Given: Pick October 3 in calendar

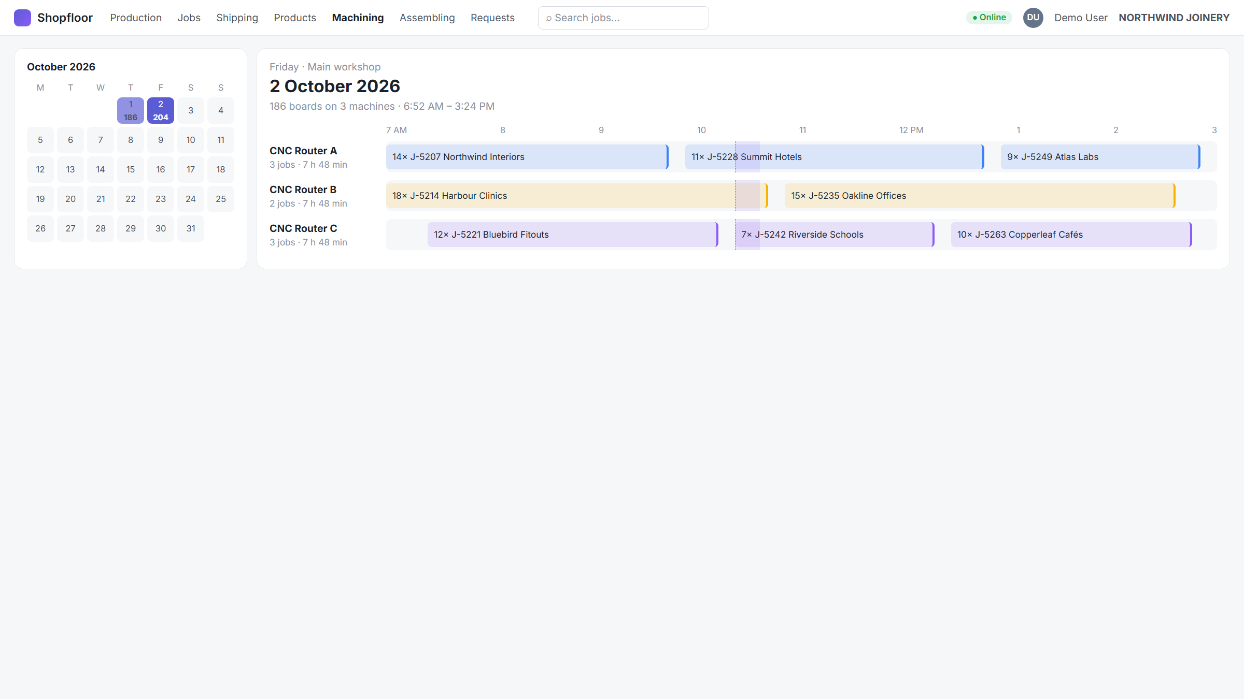Looking at the screenshot, I should coord(191,110).
